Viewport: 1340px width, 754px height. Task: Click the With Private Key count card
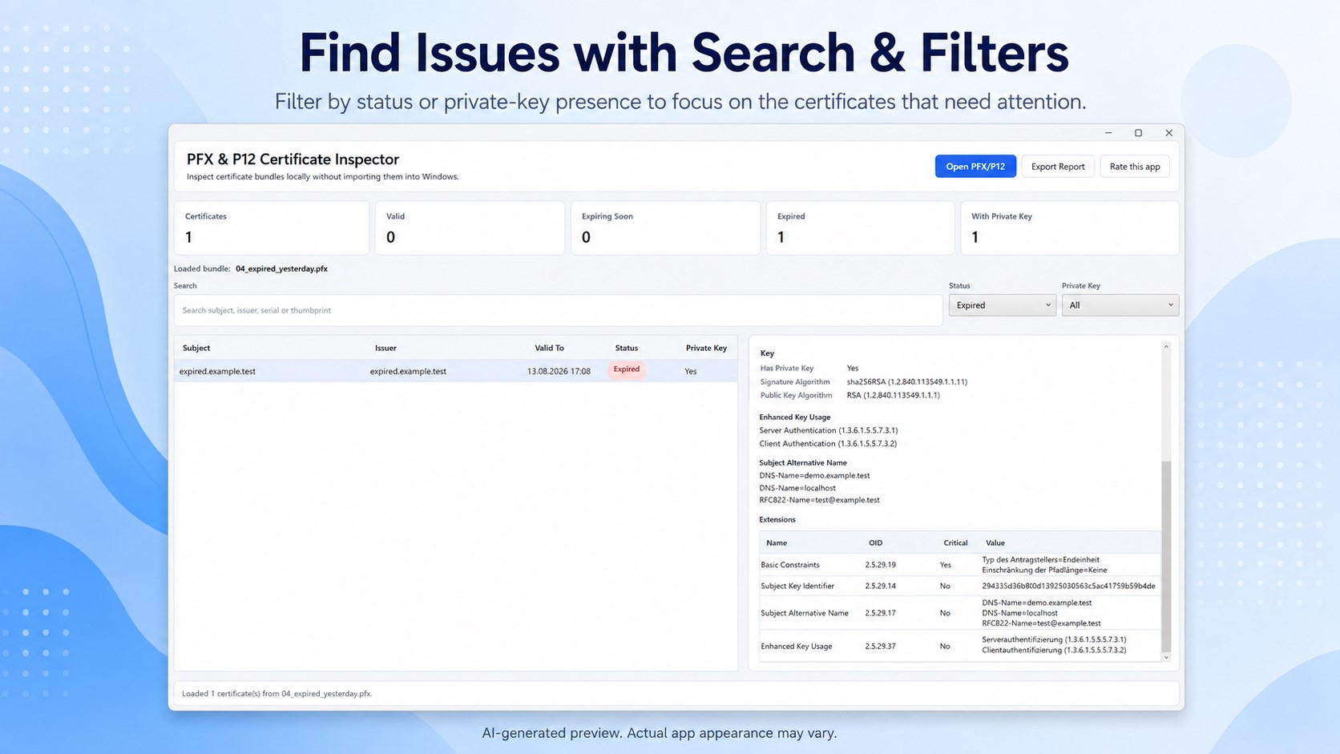click(x=1069, y=228)
